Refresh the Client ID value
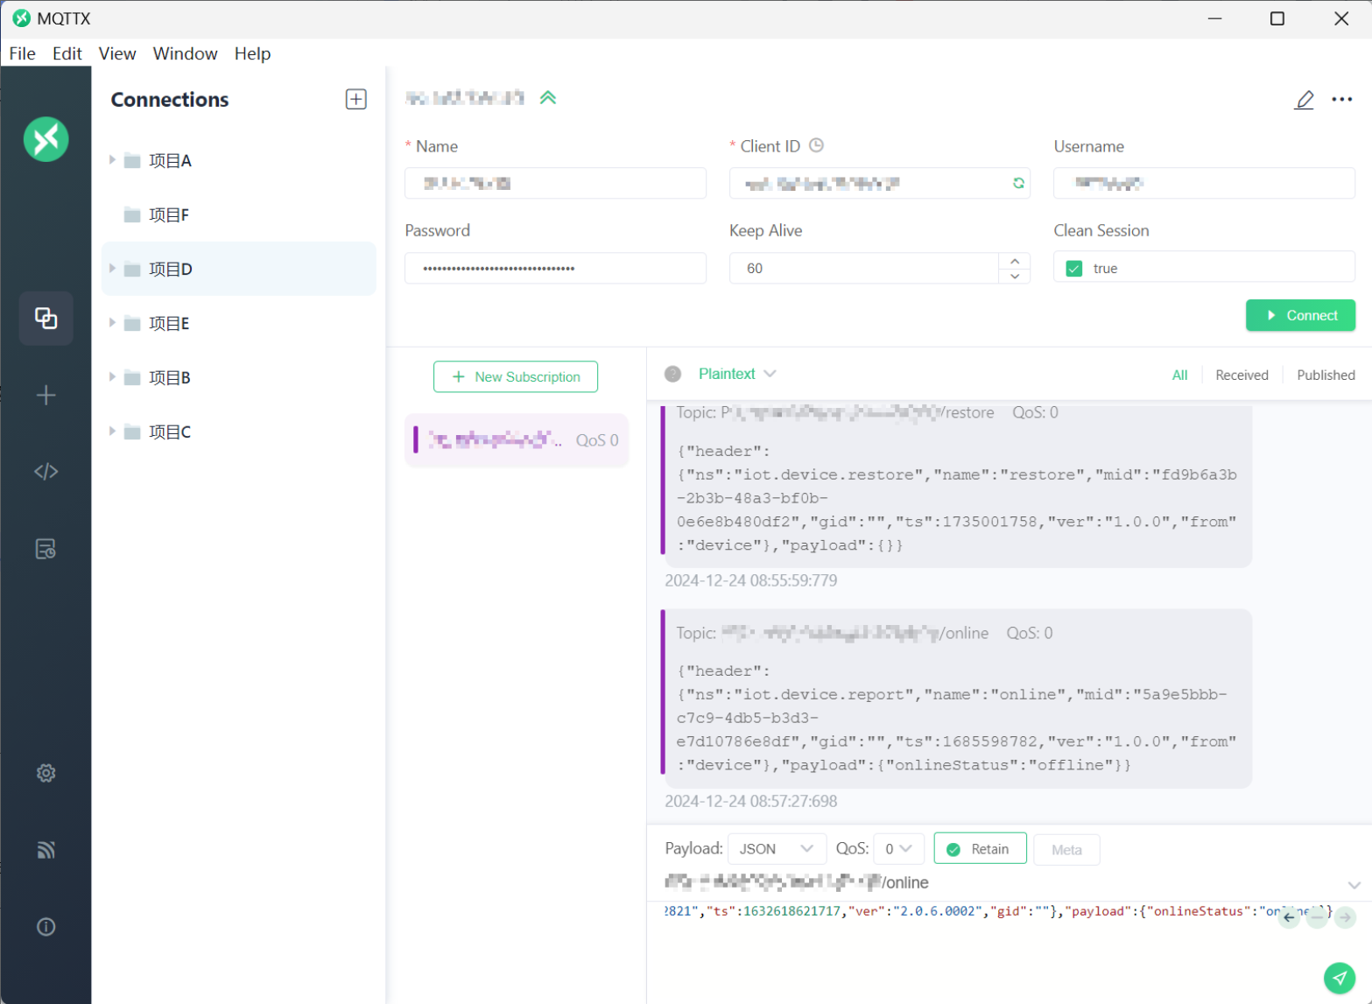Viewport: 1372px width, 1004px height. (x=1018, y=183)
